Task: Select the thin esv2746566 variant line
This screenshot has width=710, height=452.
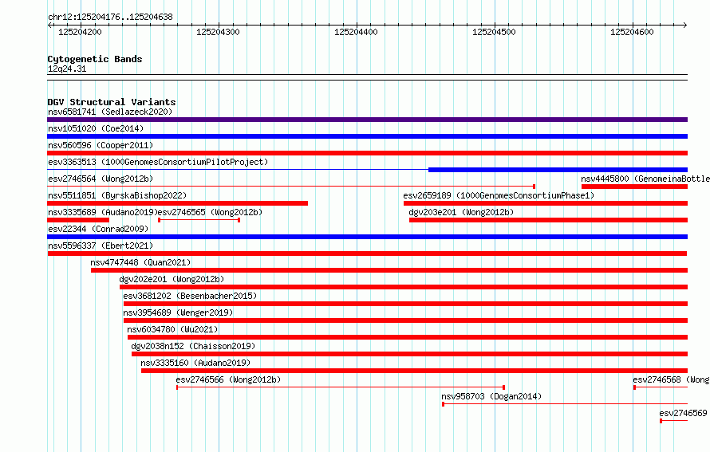Action: [x=341, y=387]
